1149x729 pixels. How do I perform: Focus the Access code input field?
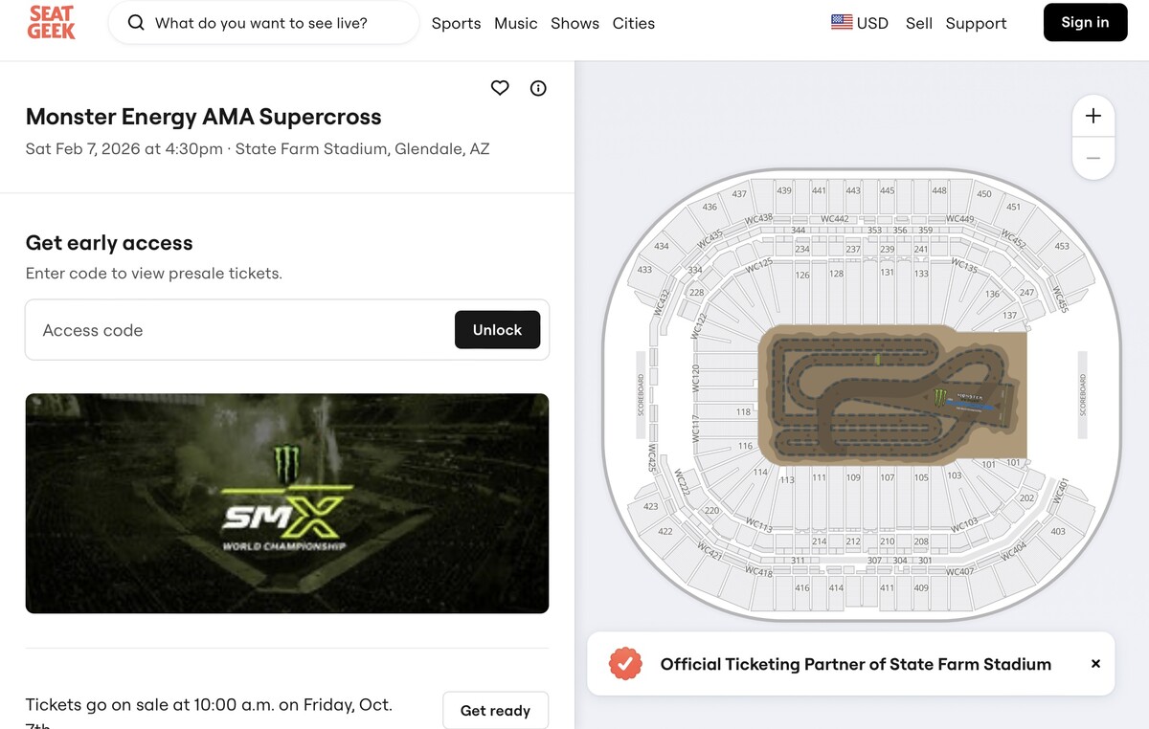[x=239, y=330]
